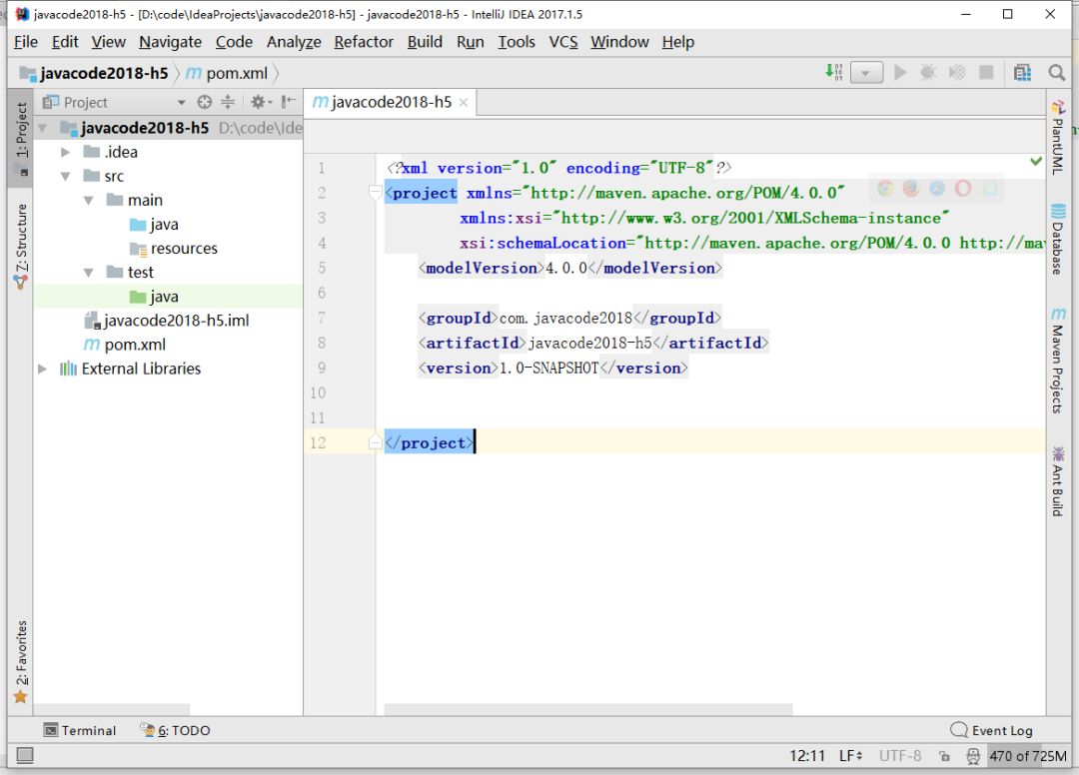Select pom.xml in the project tree

[x=135, y=345]
